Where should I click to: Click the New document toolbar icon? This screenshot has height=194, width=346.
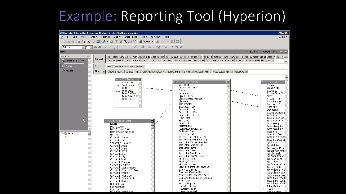point(64,42)
